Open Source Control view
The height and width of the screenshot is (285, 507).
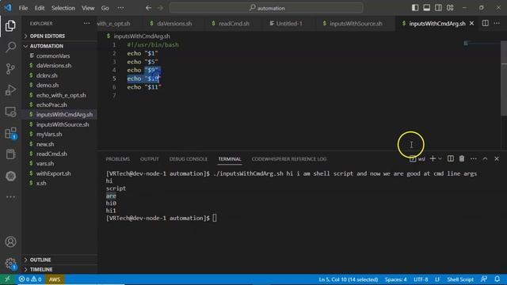coord(10,69)
